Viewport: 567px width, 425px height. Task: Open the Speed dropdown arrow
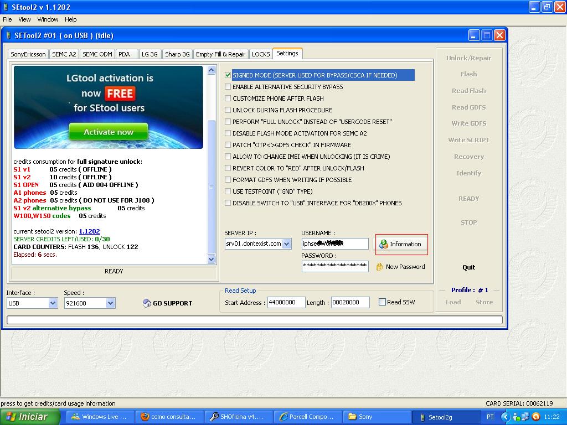tap(111, 303)
